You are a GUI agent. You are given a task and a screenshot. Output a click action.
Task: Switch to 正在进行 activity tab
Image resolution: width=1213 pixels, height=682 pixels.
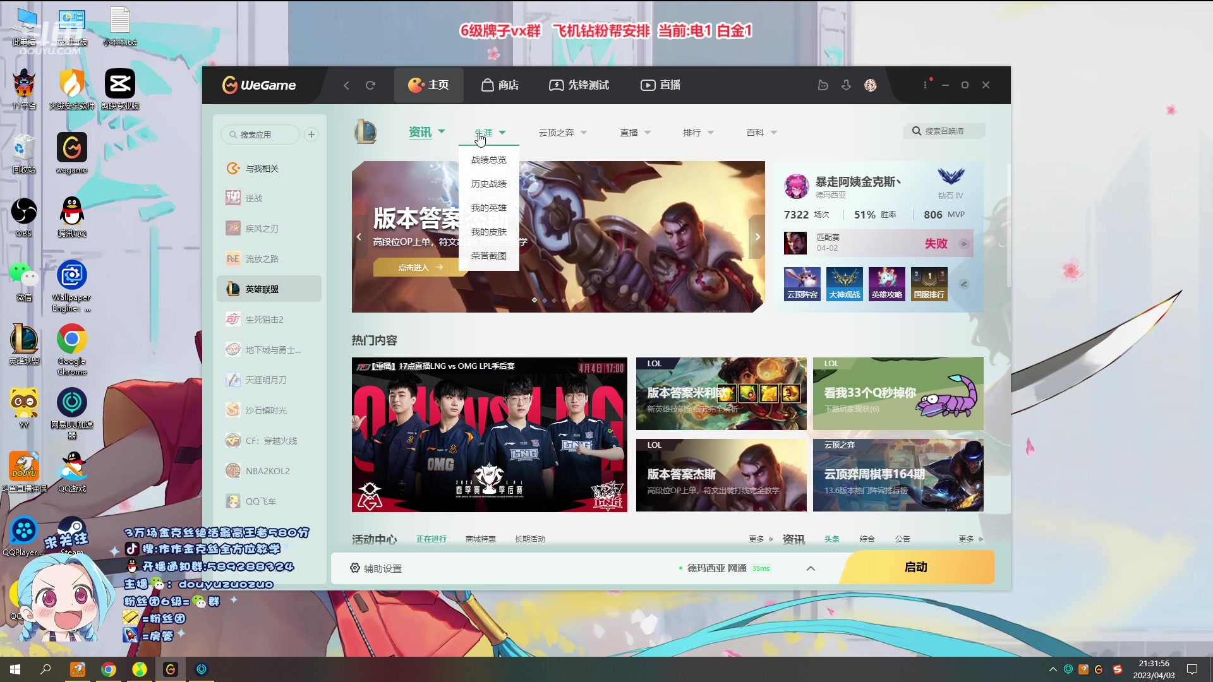point(431,539)
